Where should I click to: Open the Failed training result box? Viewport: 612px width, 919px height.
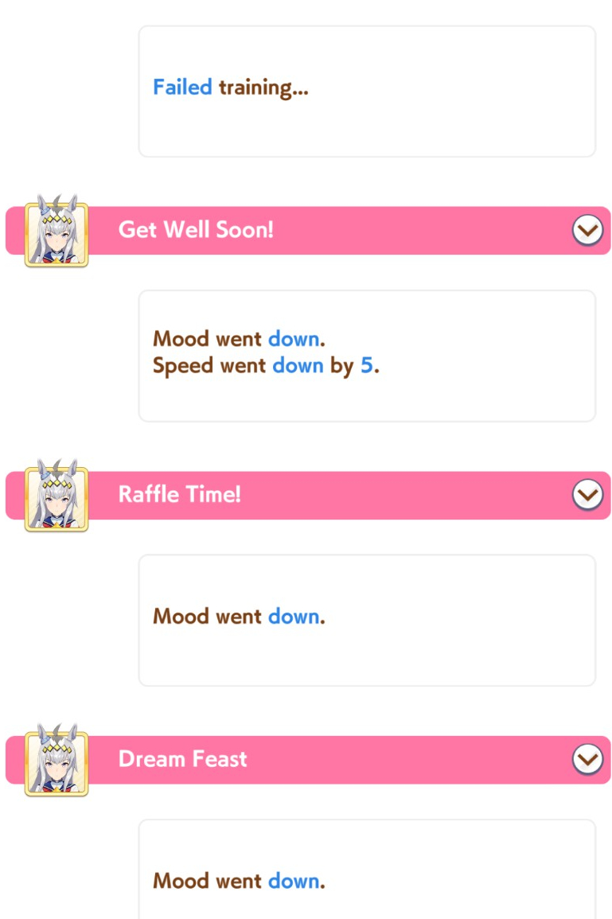[367, 92]
